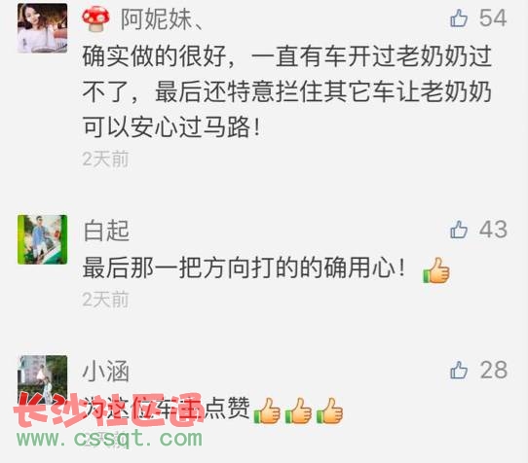Click the 28 likes count
This screenshot has width=528, height=463.
click(494, 370)
